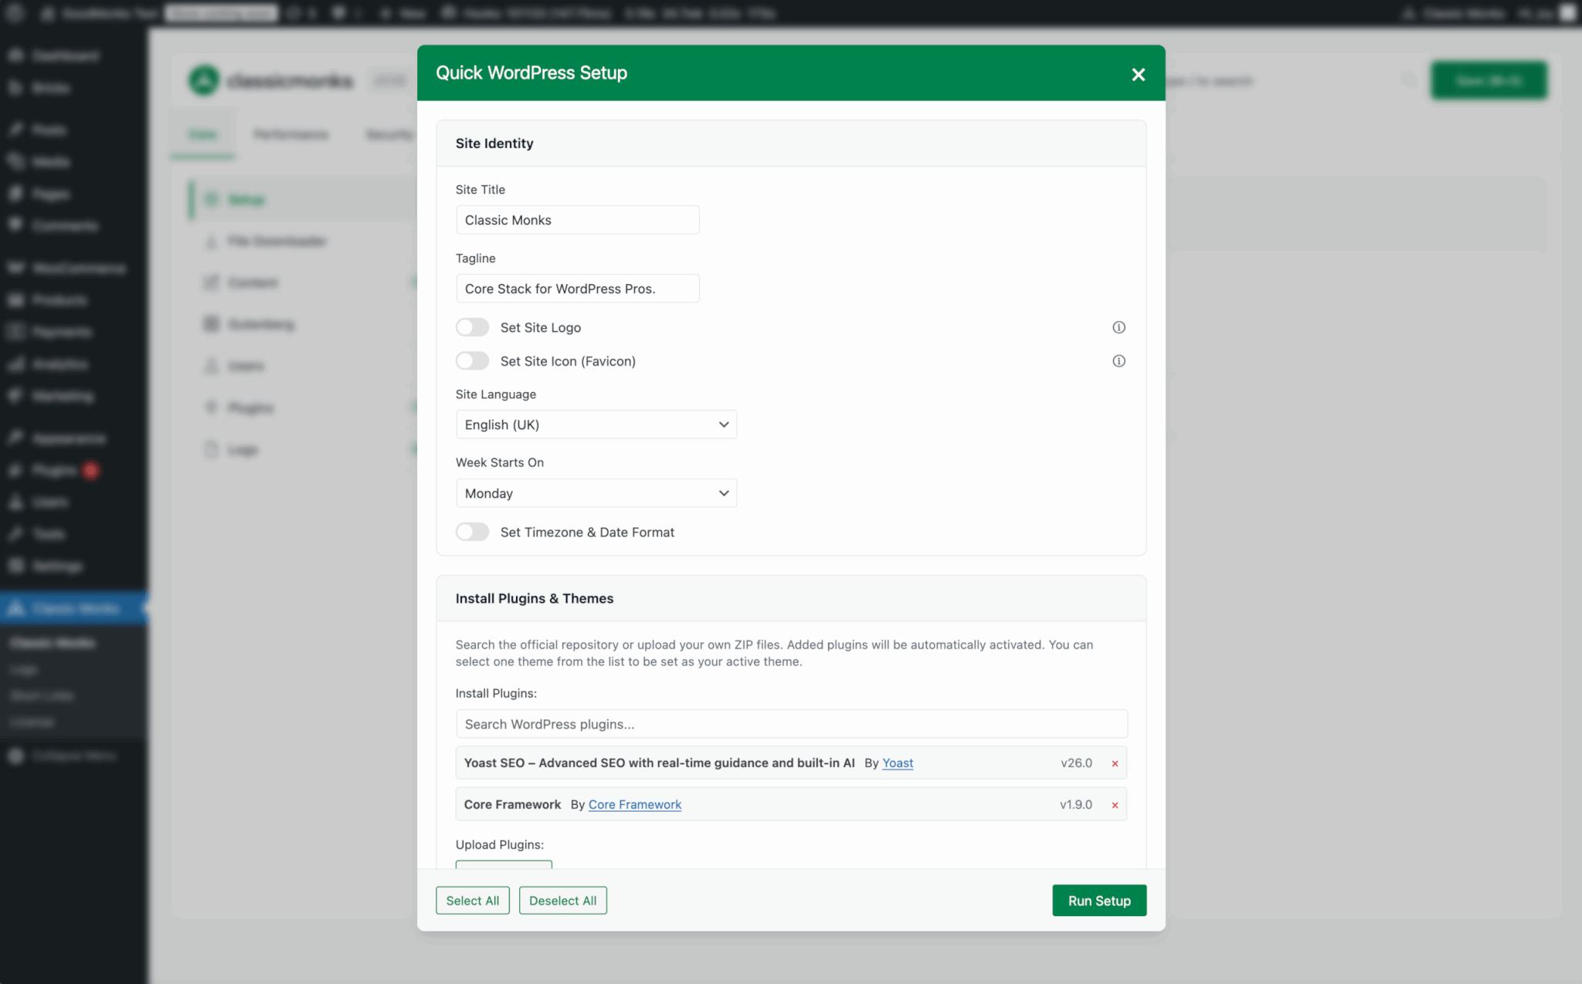Screen dimensions: 1582x984
Task: Edit the Tagline input field
Action: (577, 289)
